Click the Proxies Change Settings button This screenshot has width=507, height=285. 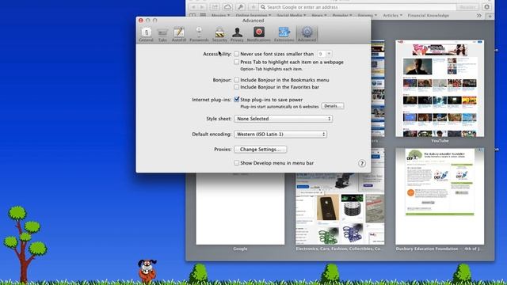click(x=261, y=150)
